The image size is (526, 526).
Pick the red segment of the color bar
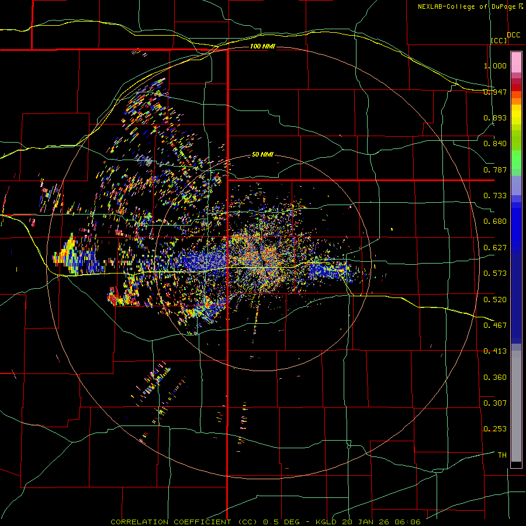[x=516, y=87]
